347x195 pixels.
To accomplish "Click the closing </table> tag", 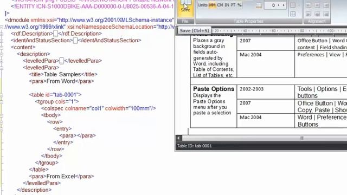I will pos(38,170).
